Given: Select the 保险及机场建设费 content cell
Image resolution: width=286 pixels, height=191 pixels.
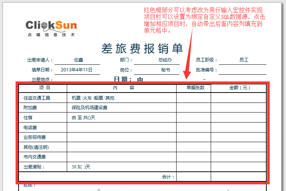Looking at the screenshot, I should [121, 108].
